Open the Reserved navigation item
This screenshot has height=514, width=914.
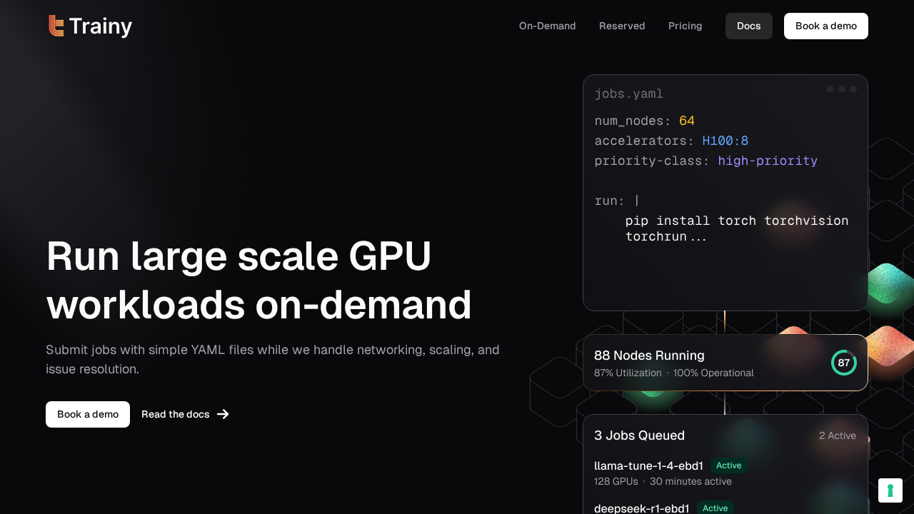[621, 26]
